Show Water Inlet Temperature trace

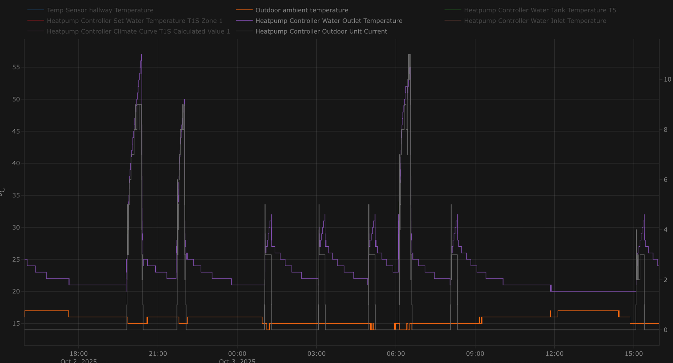click(535, 21)
